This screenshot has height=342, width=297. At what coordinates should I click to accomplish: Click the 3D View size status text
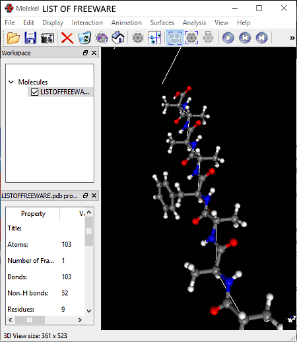pos(35,336)
